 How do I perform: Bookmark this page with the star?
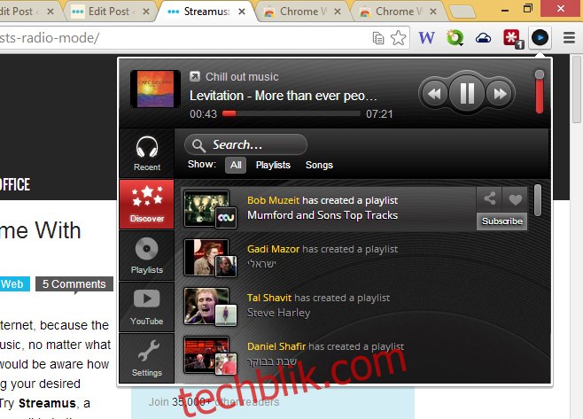pyautogui.click(x=398, y=37)
